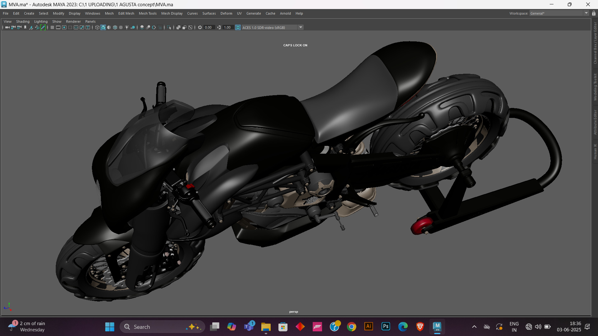Click the taskbar Search box
Screen dimensions: 598x336
(162, 327)
